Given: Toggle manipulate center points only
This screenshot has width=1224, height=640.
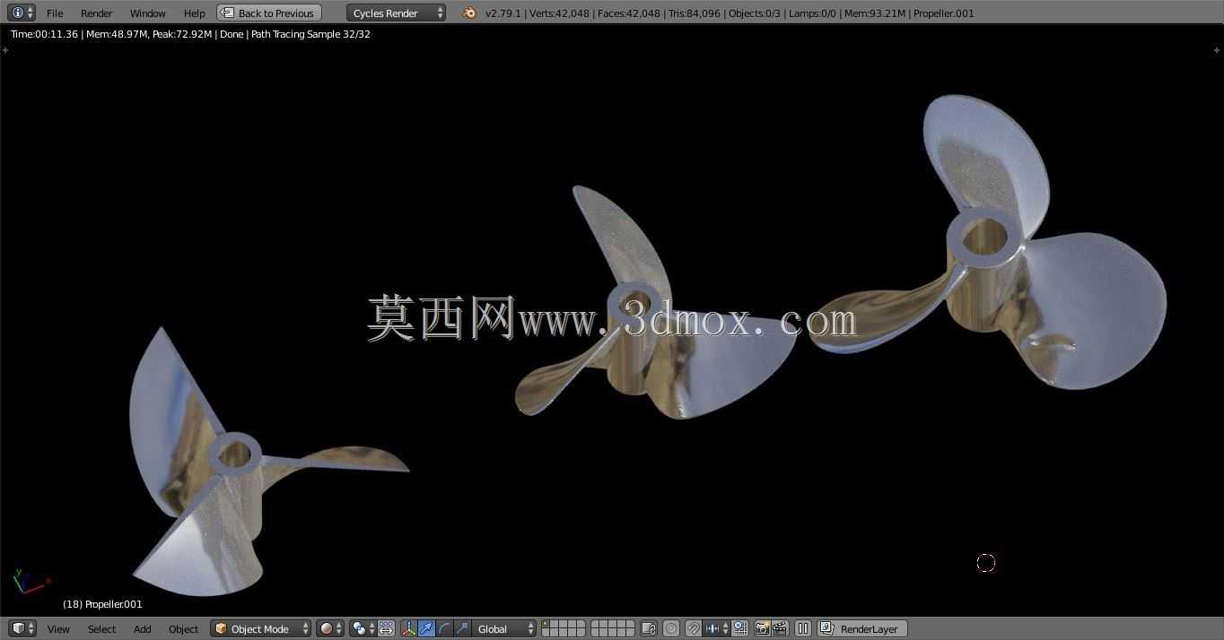Looking at the screenshot, I should coord(387,629).
